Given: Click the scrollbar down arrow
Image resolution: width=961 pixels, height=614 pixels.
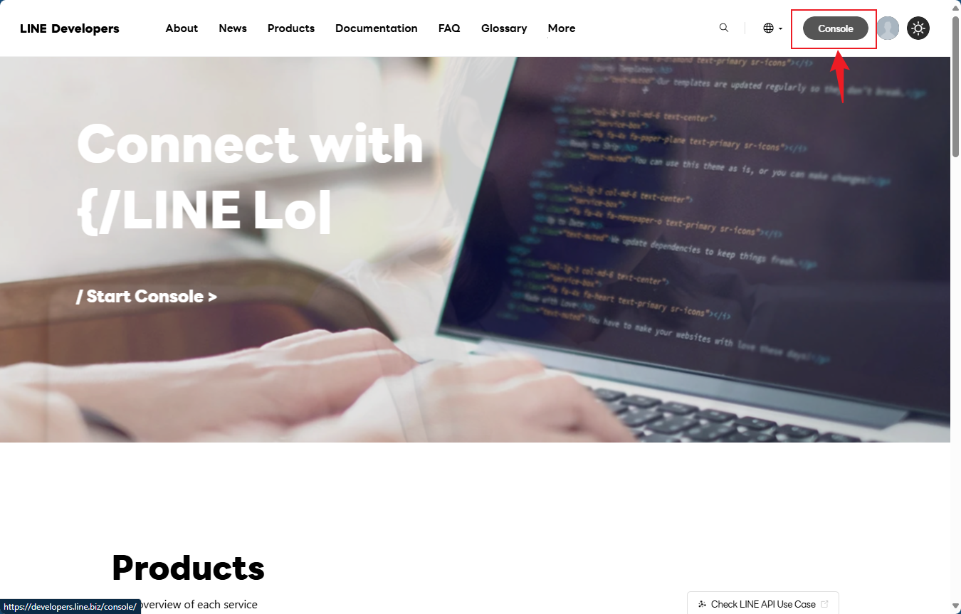Looking at the screenshot, I should pyautogui.click(x=955, y=608).
